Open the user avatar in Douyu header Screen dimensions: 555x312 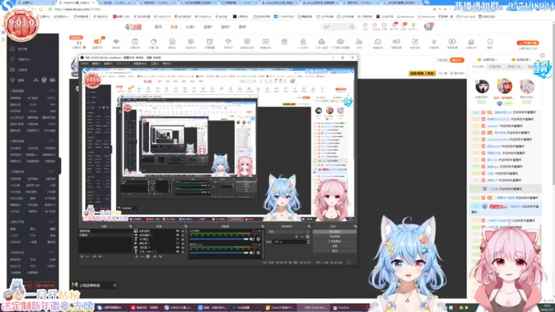[x=429, y=26]
